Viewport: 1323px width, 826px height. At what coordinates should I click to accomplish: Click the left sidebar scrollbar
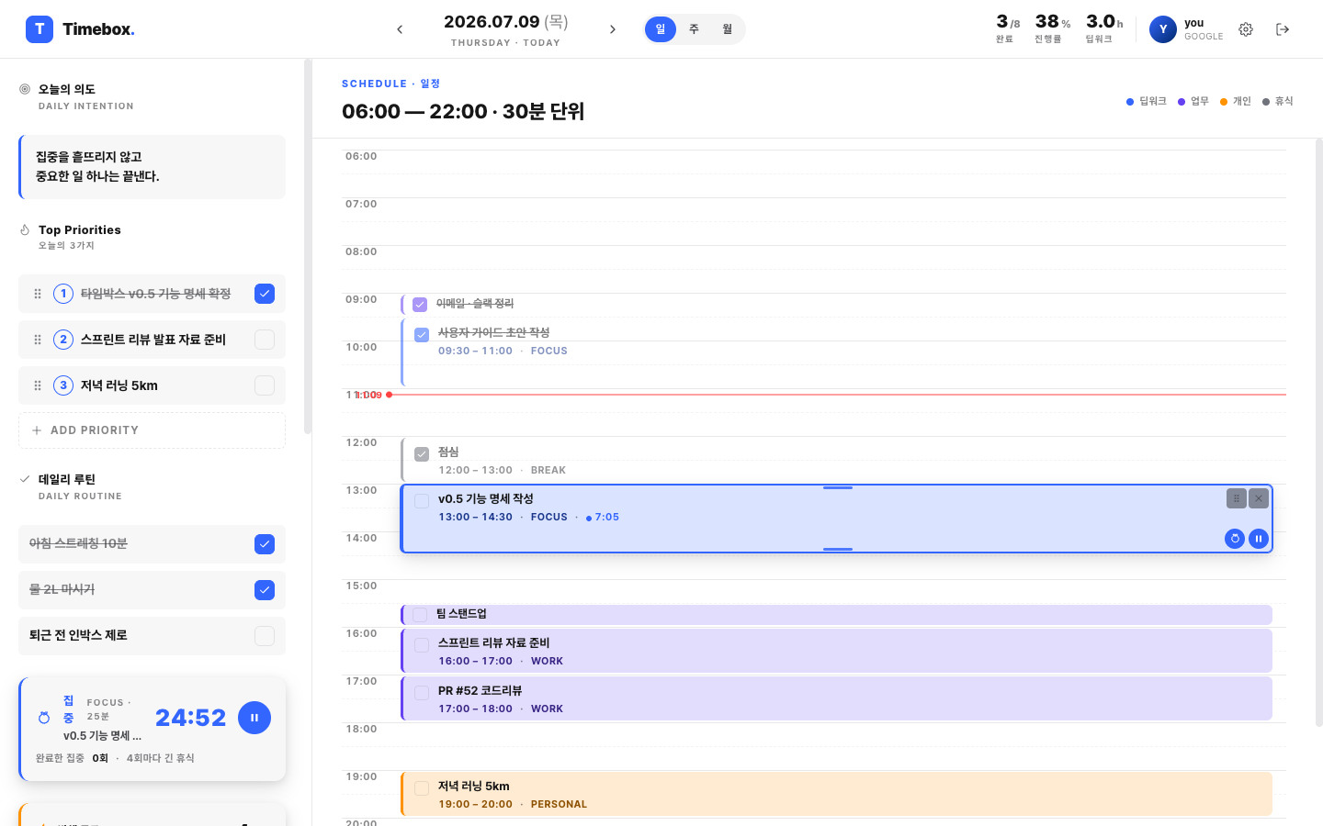click(308, 246)
